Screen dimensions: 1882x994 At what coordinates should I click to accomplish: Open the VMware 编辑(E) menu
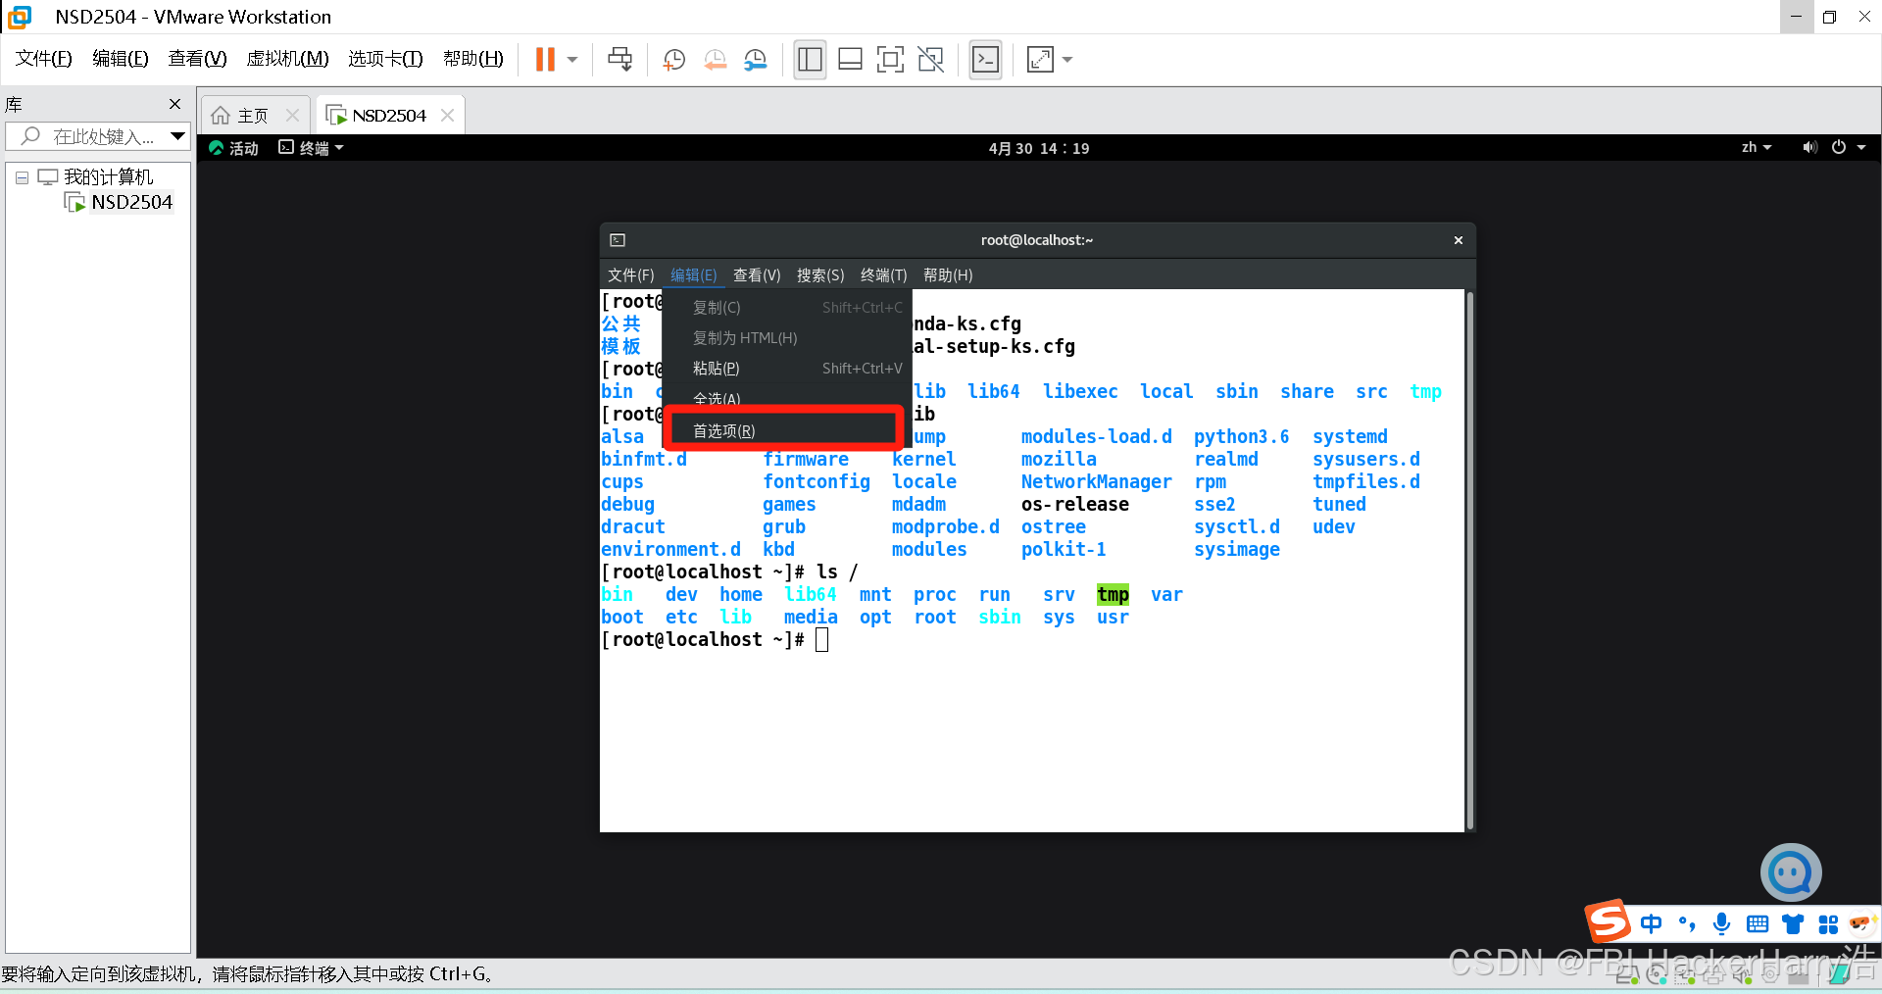click(121, 59)
